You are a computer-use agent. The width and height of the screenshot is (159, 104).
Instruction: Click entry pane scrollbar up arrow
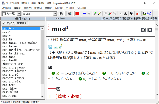[157, 25]
